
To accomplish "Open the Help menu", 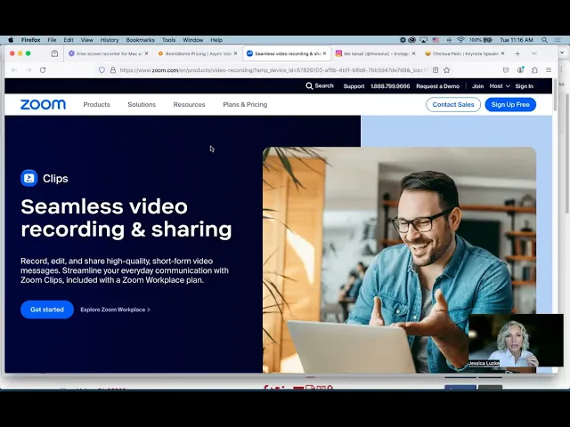I will (216, 40).
